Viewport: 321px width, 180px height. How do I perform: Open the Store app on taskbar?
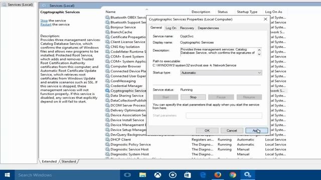coord(188,175)
